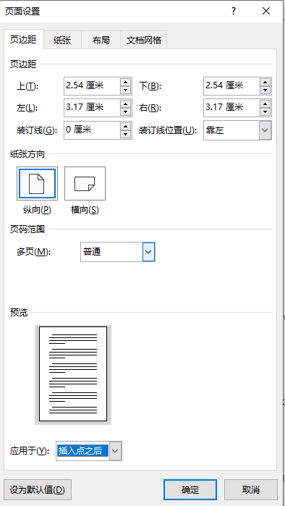Increase the bottom margin 下 value

265,82
